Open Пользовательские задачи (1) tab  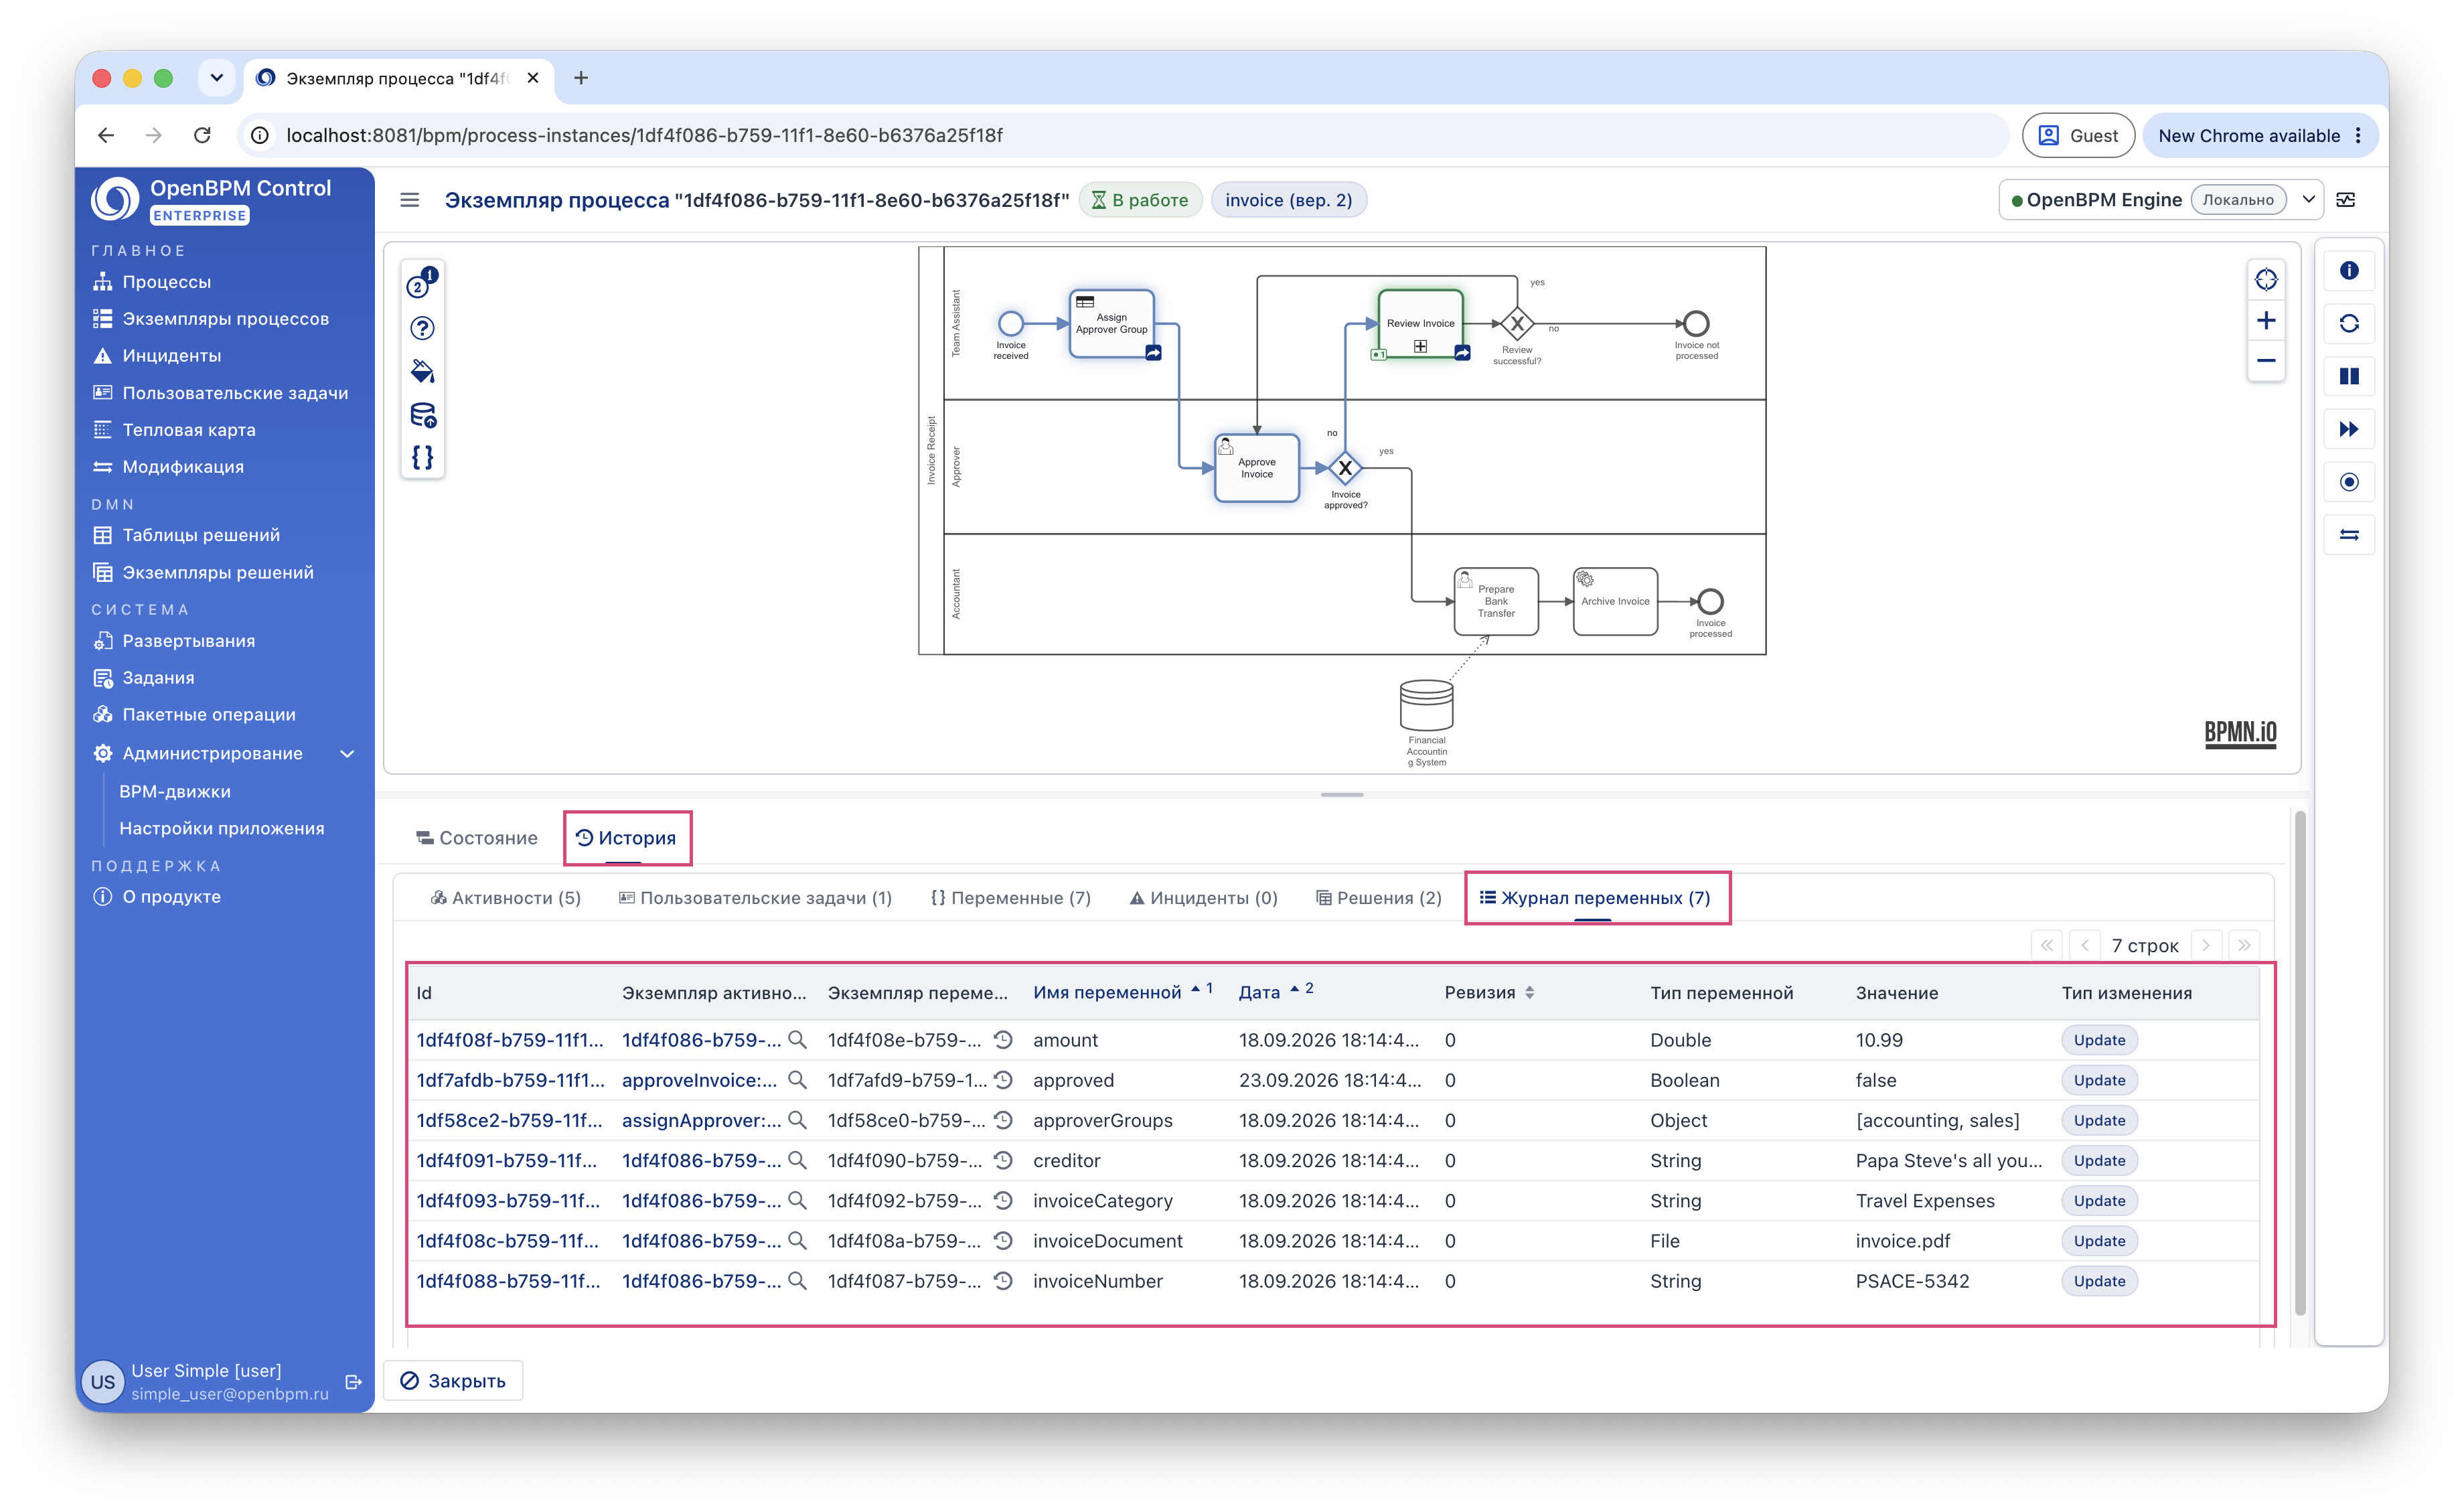[755, 898]
